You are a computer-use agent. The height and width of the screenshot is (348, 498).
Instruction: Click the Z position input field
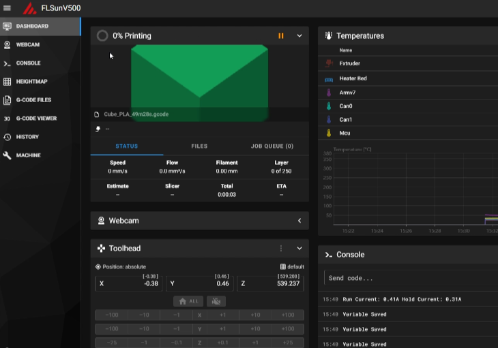tap(271, 283)
